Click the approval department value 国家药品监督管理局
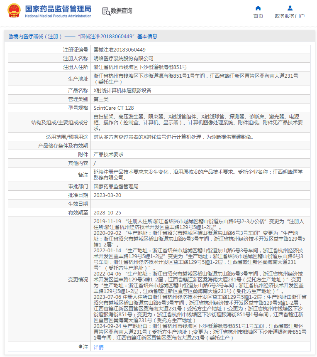This screenshot has height=357, width=317. [x=116, y=187]
